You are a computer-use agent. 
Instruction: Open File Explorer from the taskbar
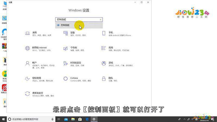coord(73,119)
